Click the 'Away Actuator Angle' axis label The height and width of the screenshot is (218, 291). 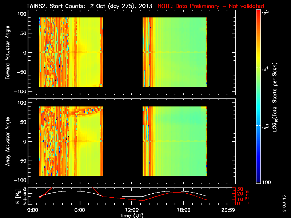pos(7,141)
